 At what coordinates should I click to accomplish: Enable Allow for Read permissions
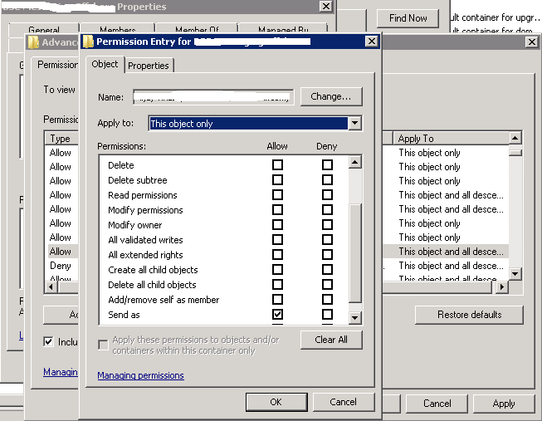pyautogui.click(x=277, y=195)
